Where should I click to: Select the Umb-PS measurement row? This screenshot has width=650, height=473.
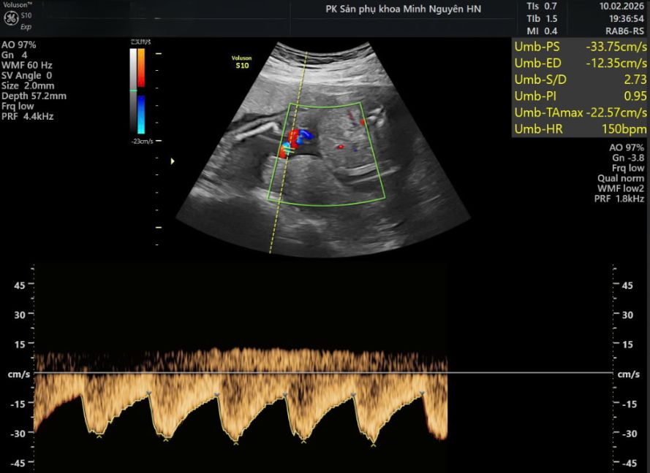click(581, 47)
